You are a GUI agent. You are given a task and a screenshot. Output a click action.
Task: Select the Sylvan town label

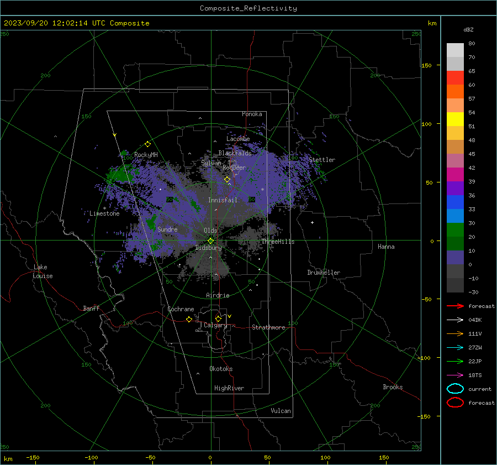click(211, 163)
